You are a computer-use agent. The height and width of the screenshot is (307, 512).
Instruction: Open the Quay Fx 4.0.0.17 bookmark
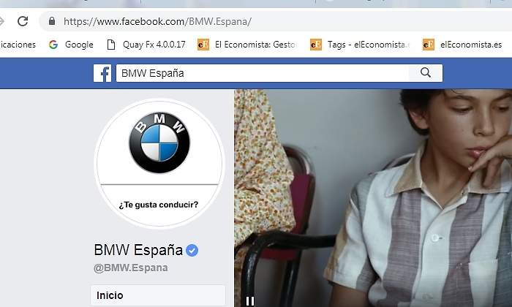[146, 45]
